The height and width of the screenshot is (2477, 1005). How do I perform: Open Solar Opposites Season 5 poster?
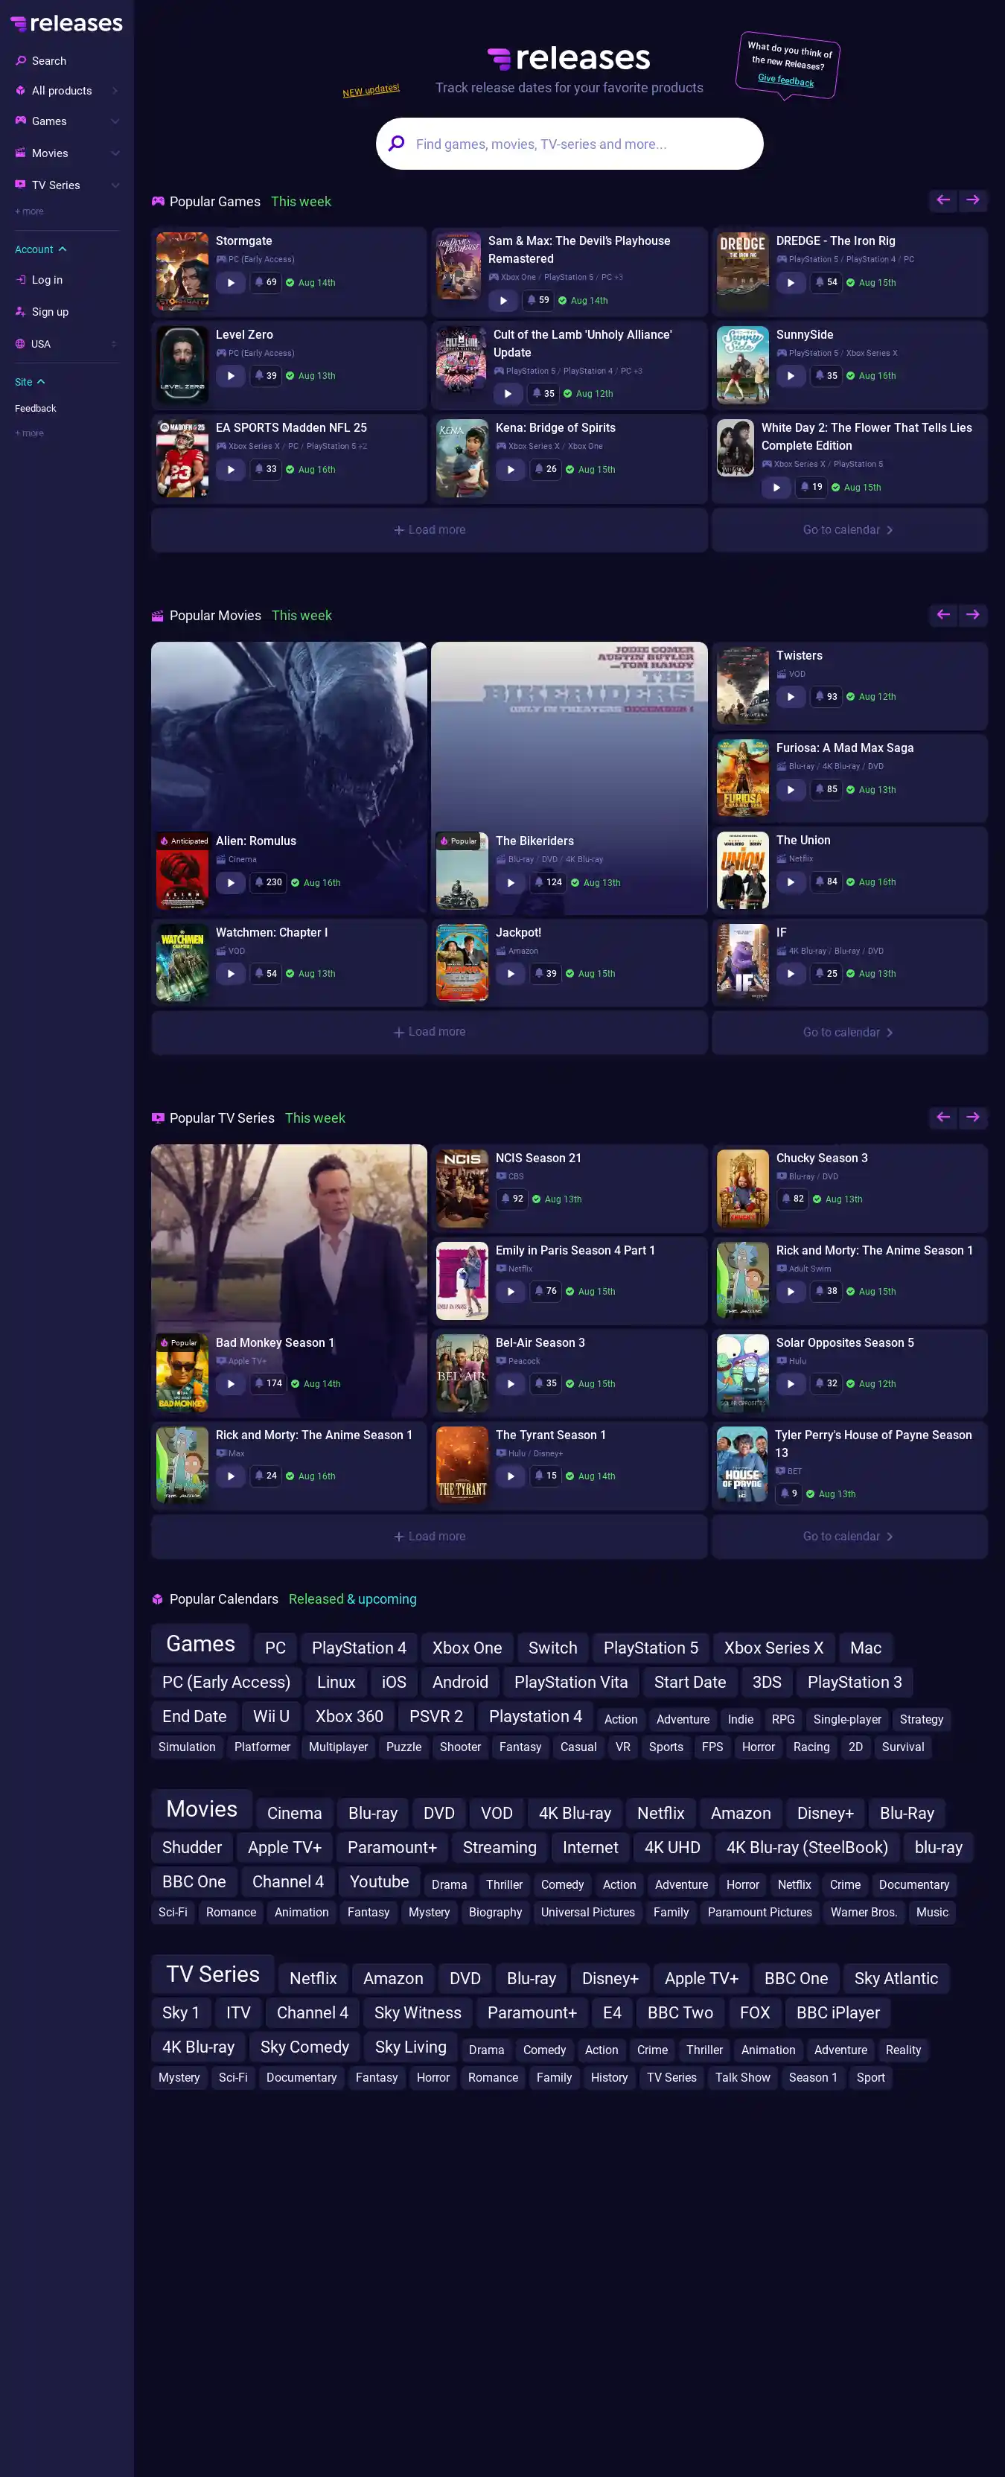[742, 1373]
